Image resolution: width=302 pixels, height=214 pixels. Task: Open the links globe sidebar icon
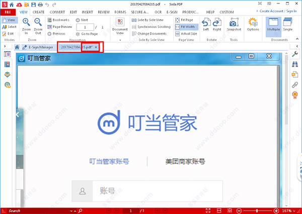(8, 85)
